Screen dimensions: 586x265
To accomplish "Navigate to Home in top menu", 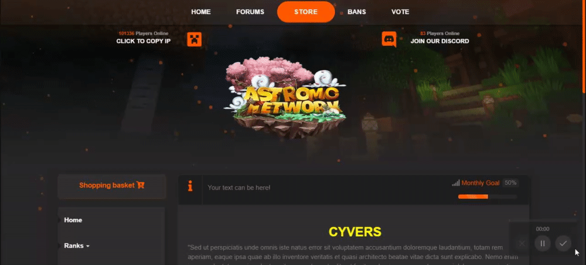I will (x=201, y=12).
